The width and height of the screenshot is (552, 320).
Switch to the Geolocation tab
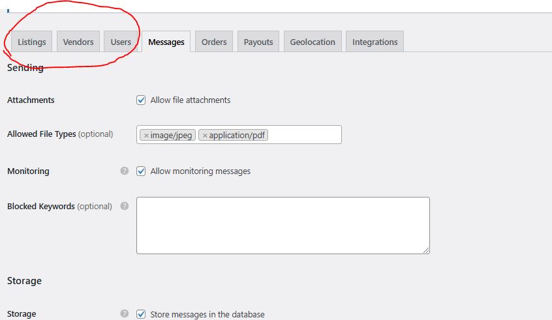click(x=313, y=42)
